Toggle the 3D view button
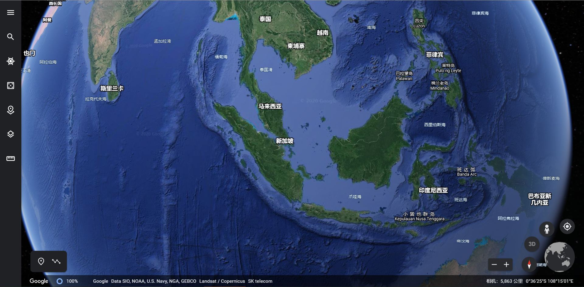The width and height of the screenshot is (584, 287). pyautogui.click(x=532, y=244)
